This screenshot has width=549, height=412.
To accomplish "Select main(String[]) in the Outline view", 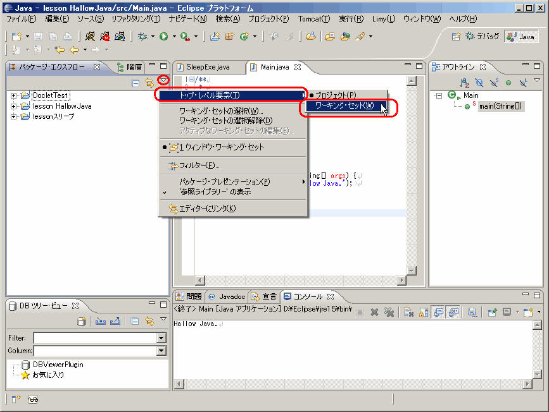I will coord(500,106).
